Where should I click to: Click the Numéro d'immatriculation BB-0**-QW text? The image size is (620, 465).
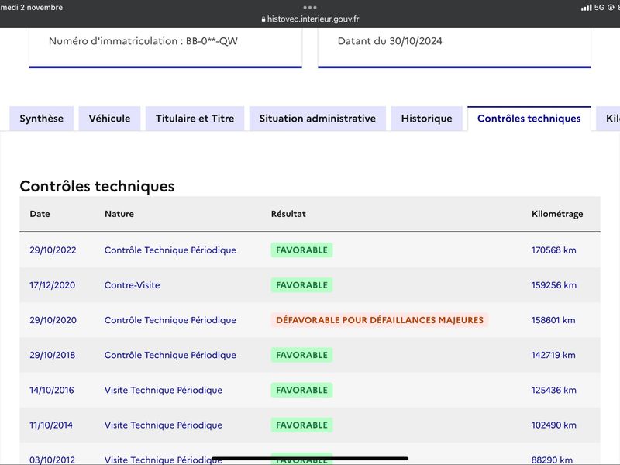coord(143,41)
